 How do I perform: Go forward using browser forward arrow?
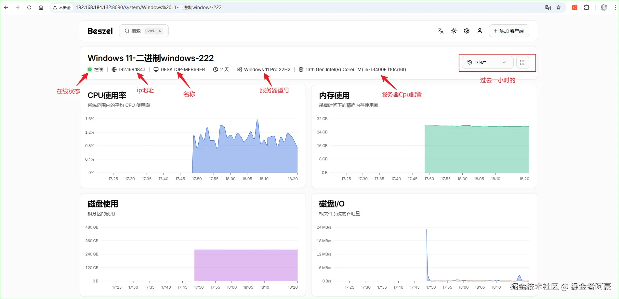pos(18,7)
